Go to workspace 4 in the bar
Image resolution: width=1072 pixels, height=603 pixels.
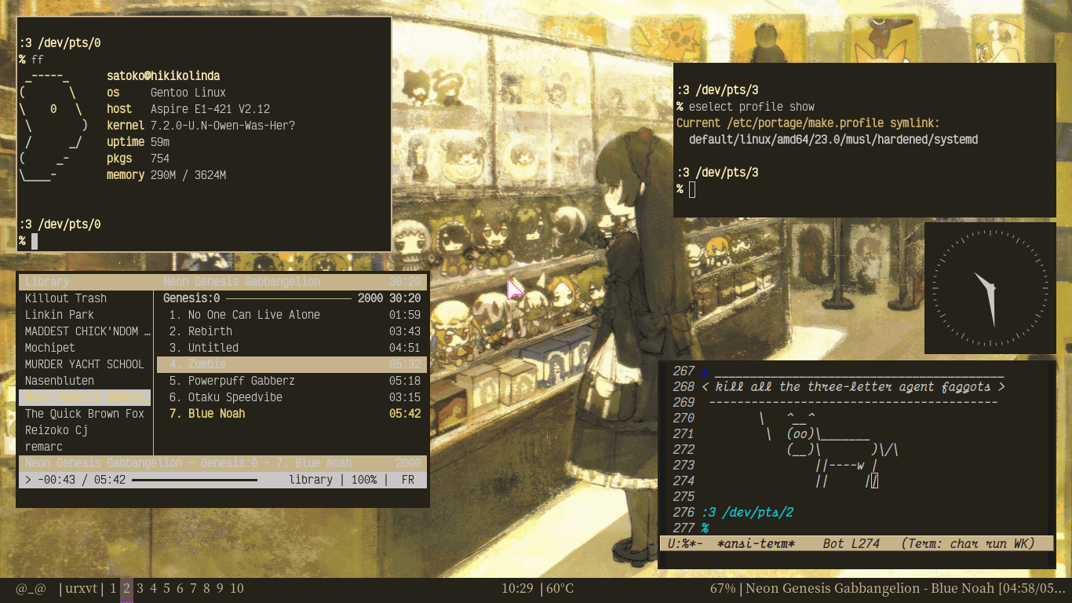153,588
